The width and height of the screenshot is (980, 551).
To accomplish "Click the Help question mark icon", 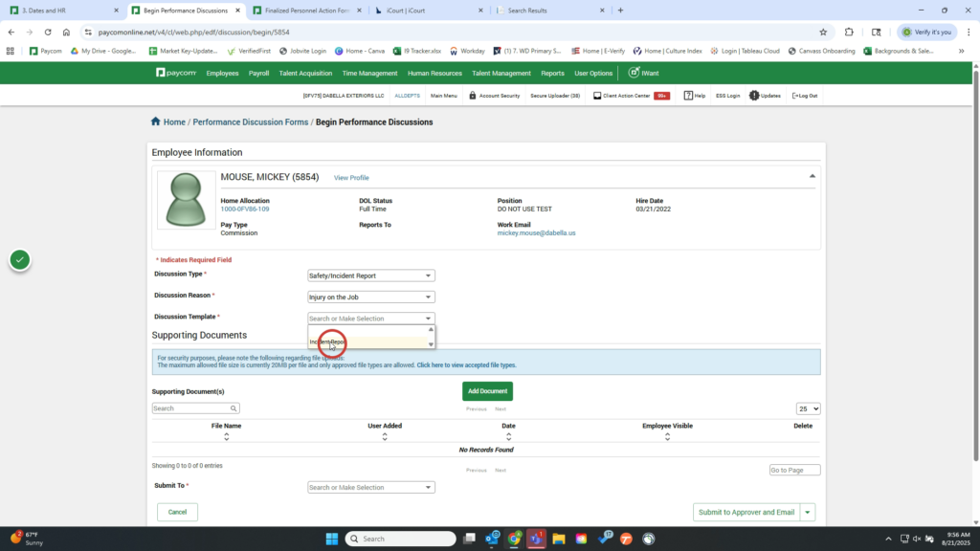I will coord(688,96).
